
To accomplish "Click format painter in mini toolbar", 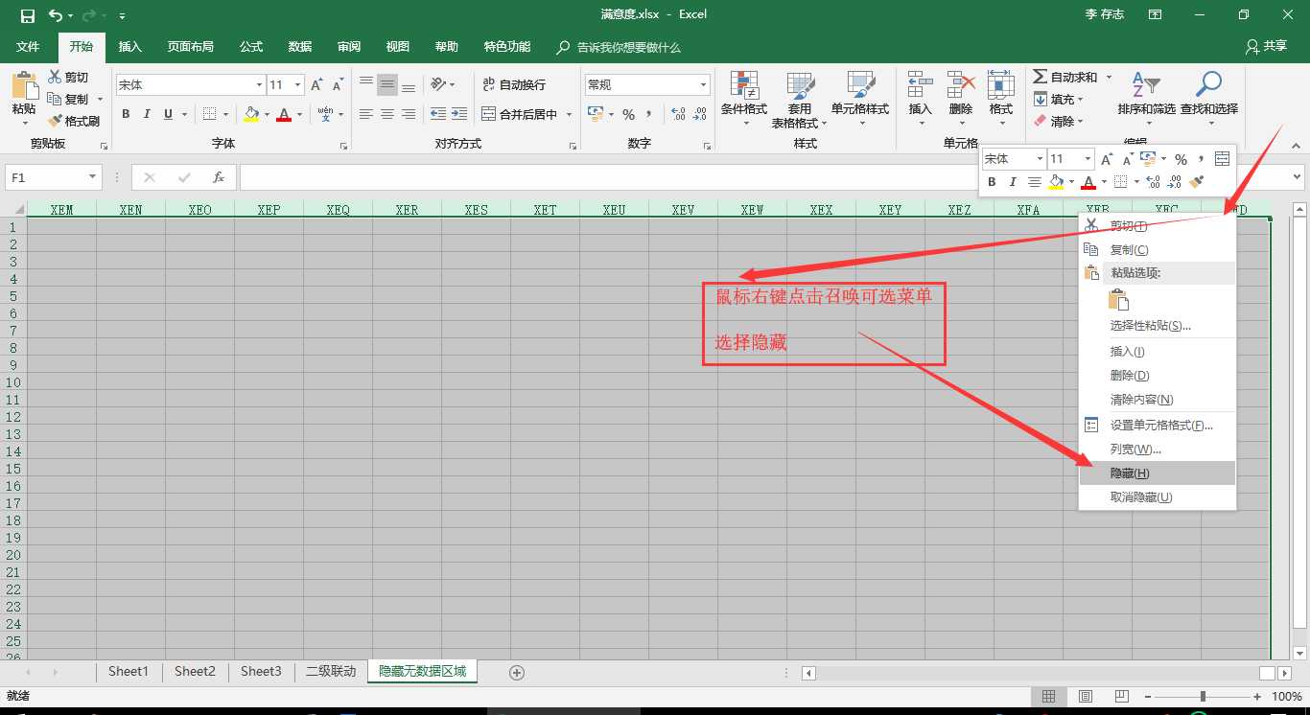I will click(1196, 181).
